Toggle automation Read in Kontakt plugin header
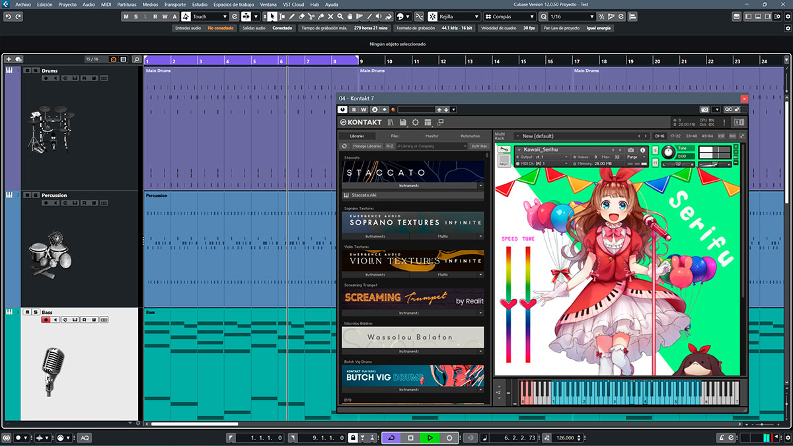This screenshot has width=793, height=446. 354,109
